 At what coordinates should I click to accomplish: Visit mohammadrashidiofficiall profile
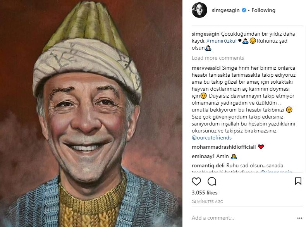tap(223, 147)
